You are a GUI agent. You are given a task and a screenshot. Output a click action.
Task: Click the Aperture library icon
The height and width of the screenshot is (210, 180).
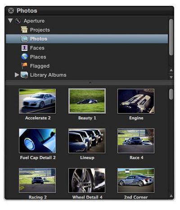18,21
